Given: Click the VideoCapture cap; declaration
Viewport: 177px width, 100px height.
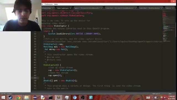Looking at the screenshot, I should tap(53, 44).
